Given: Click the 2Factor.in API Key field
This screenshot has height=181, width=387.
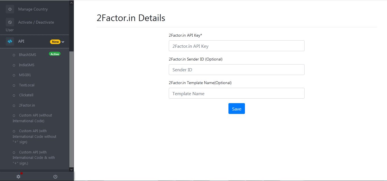Looking at the screenshot, I should tap(236, 46).
